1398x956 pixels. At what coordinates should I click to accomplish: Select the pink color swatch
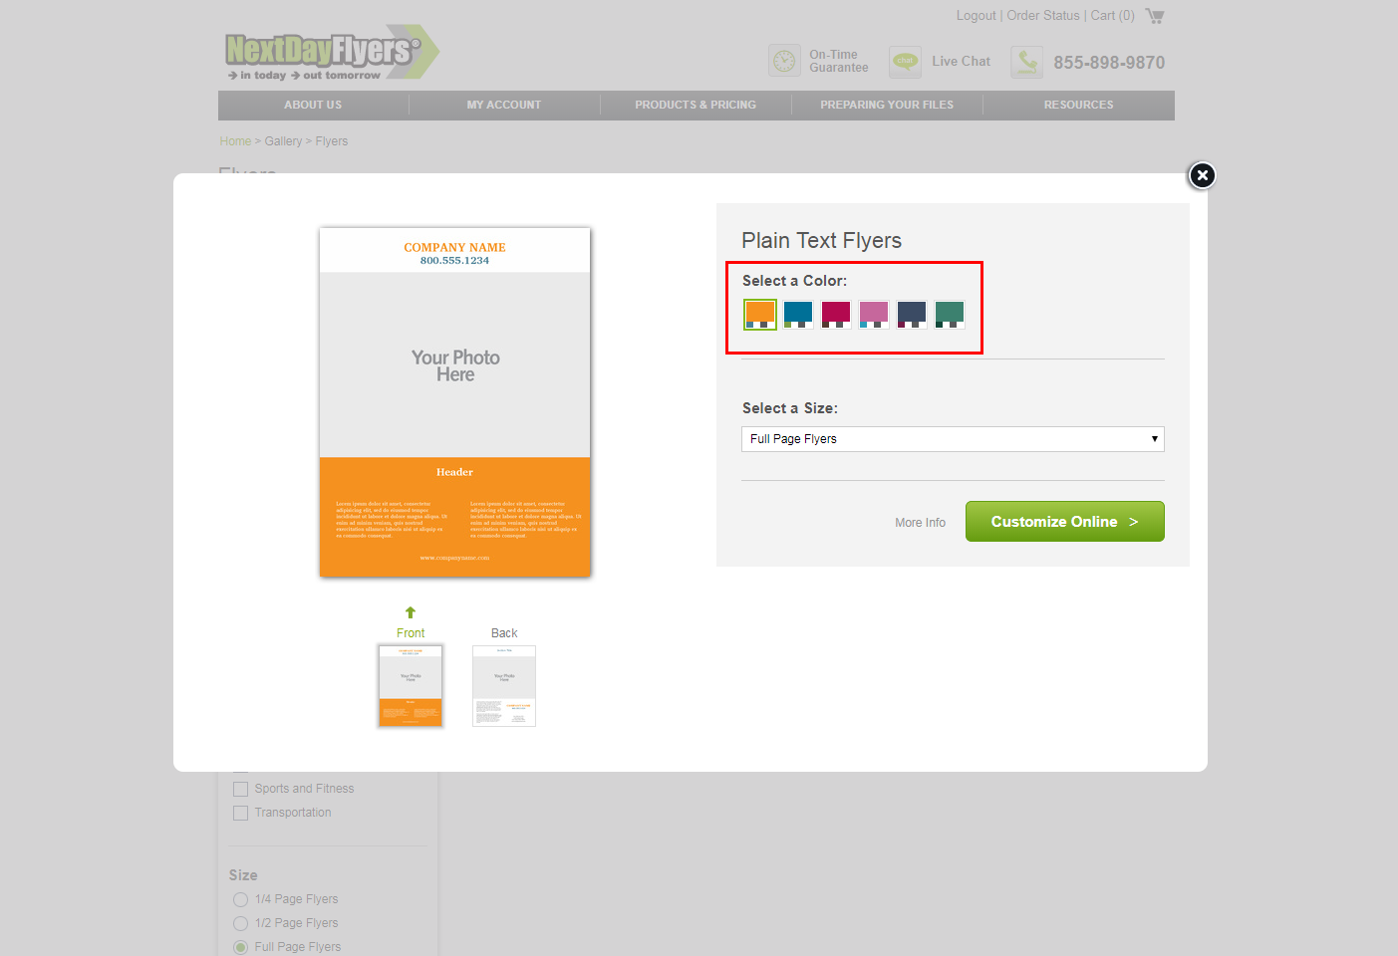coord(874,314)
